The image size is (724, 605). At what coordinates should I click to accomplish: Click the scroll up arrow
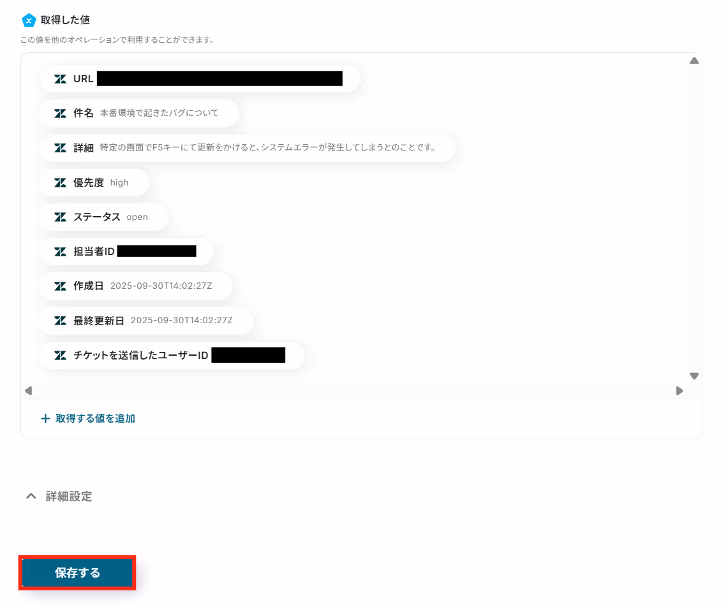point(694,61)
